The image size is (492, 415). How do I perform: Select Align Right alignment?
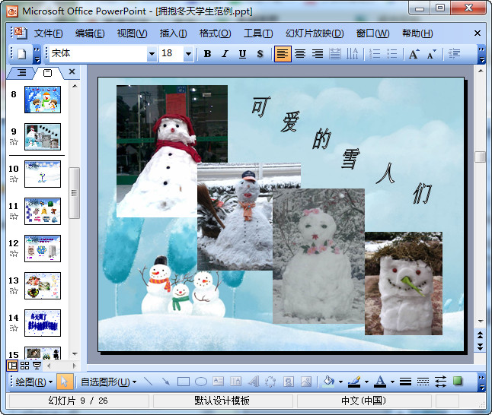(x=318, y=54)
